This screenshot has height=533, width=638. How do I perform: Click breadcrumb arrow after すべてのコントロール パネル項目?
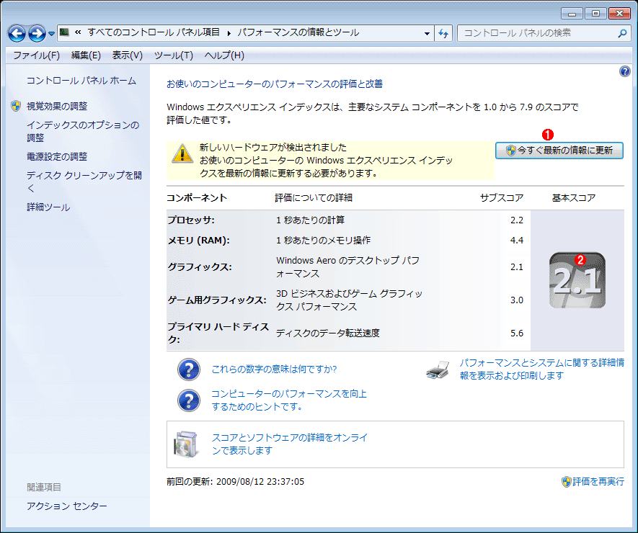pos(229,33)
